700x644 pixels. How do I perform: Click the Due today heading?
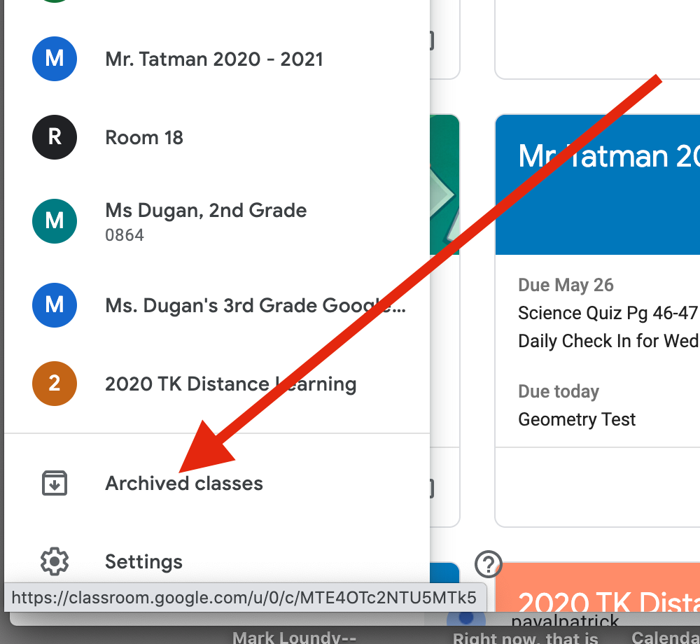pyautogui.click(x=559, y=391)
